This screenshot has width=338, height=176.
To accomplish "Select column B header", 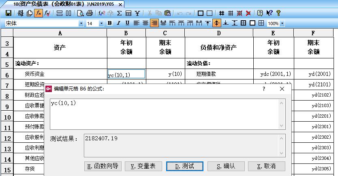I will (126, 33).
